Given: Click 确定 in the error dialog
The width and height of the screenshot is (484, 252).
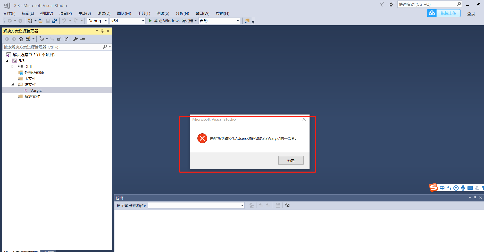Looking at the screenshot, I should point(291,160).
